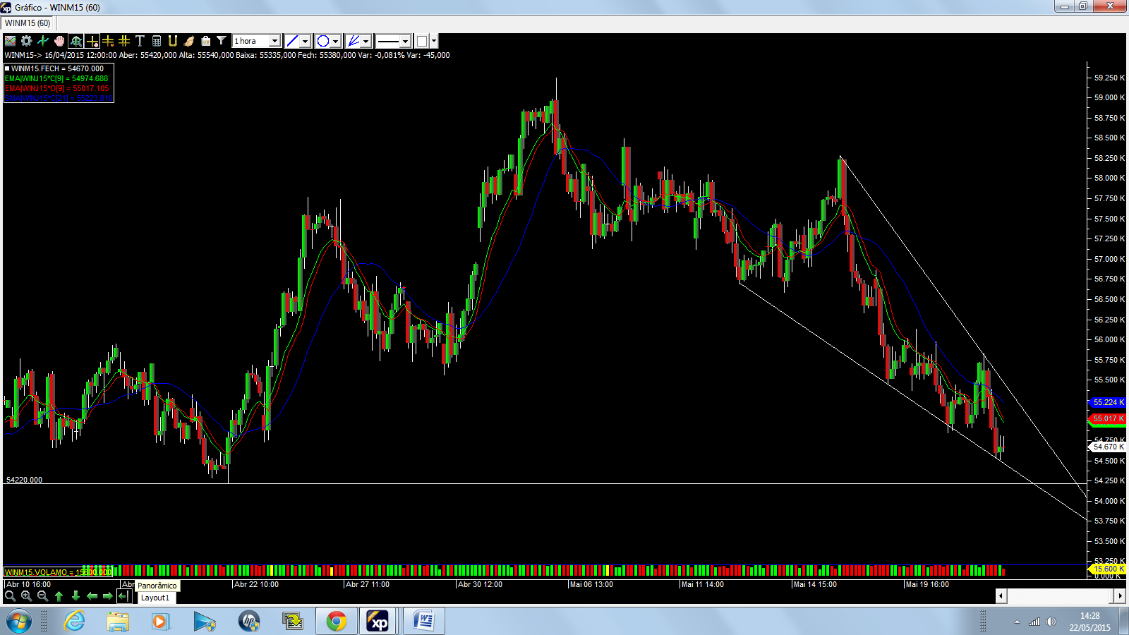The image size is (1129, 635).
Task: Click the green up arrow button
Action: 59,596
